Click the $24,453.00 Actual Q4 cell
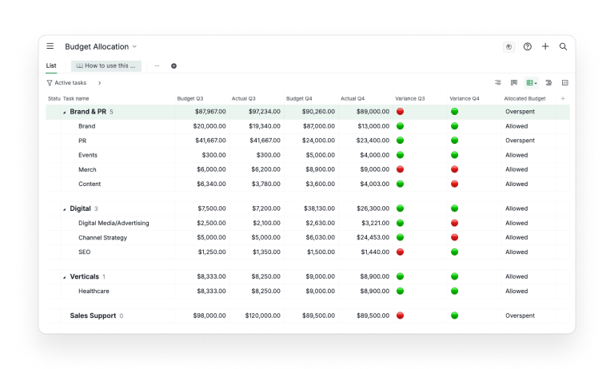This screenshot has height=369, width=614. 373,237
